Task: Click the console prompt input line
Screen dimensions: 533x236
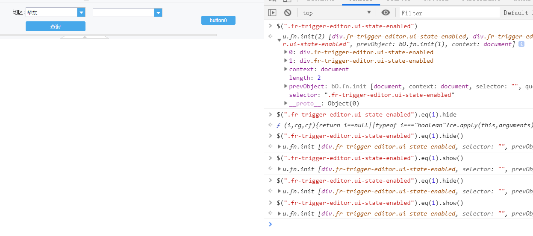Action: click(402, 224)
